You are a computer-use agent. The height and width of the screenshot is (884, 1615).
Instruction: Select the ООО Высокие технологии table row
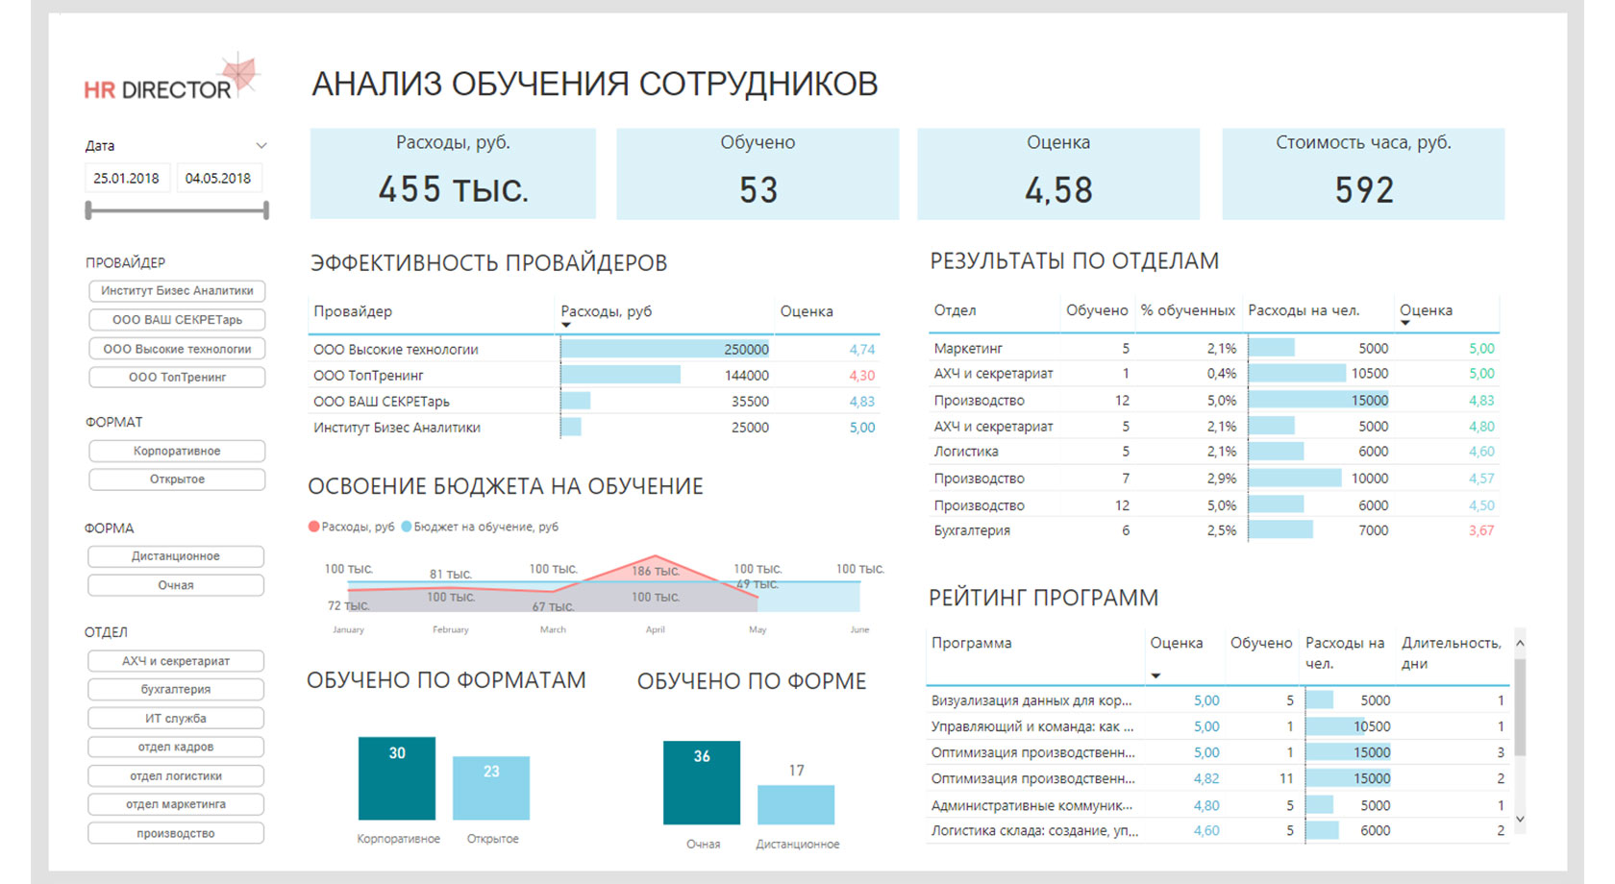click(594, 350)
